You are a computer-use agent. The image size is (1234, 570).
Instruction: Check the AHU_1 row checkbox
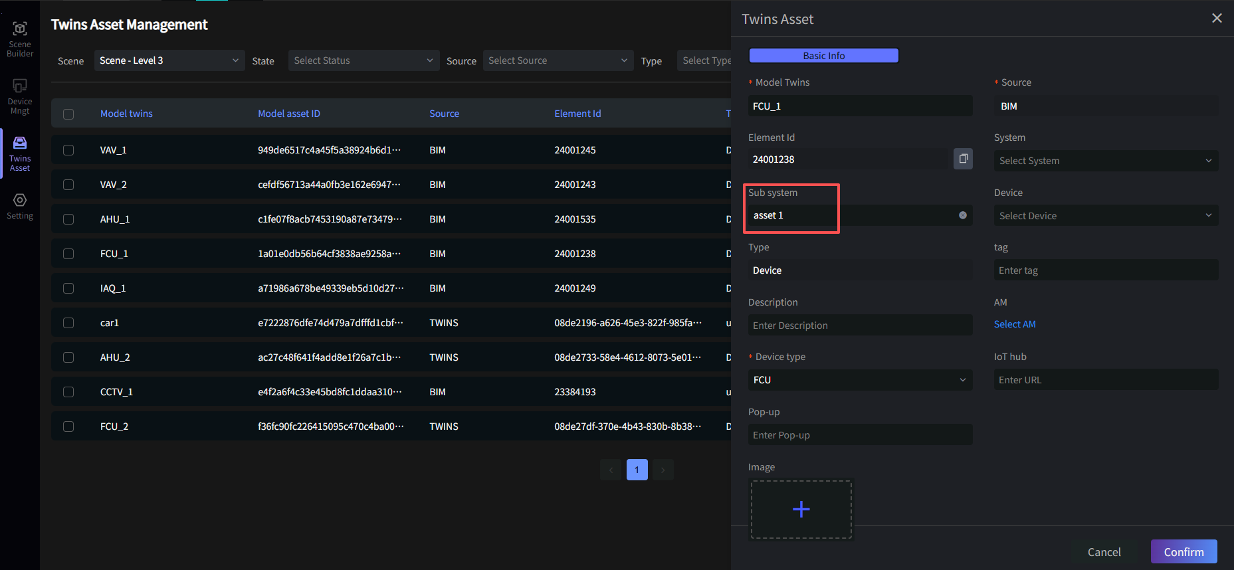68,219
